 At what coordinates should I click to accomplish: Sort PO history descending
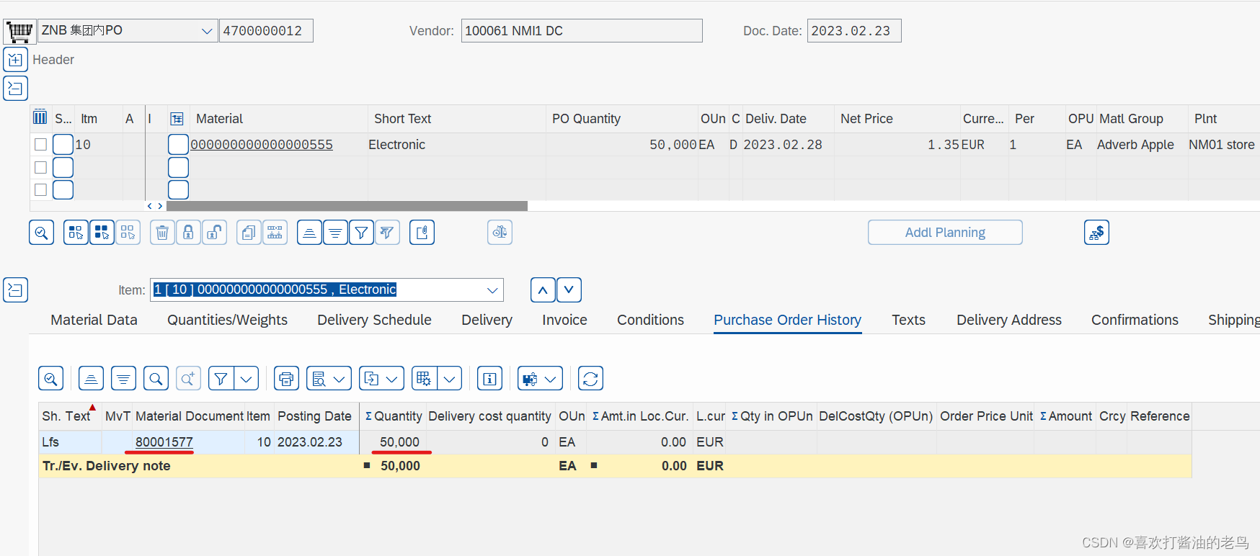tap(123, 379)
